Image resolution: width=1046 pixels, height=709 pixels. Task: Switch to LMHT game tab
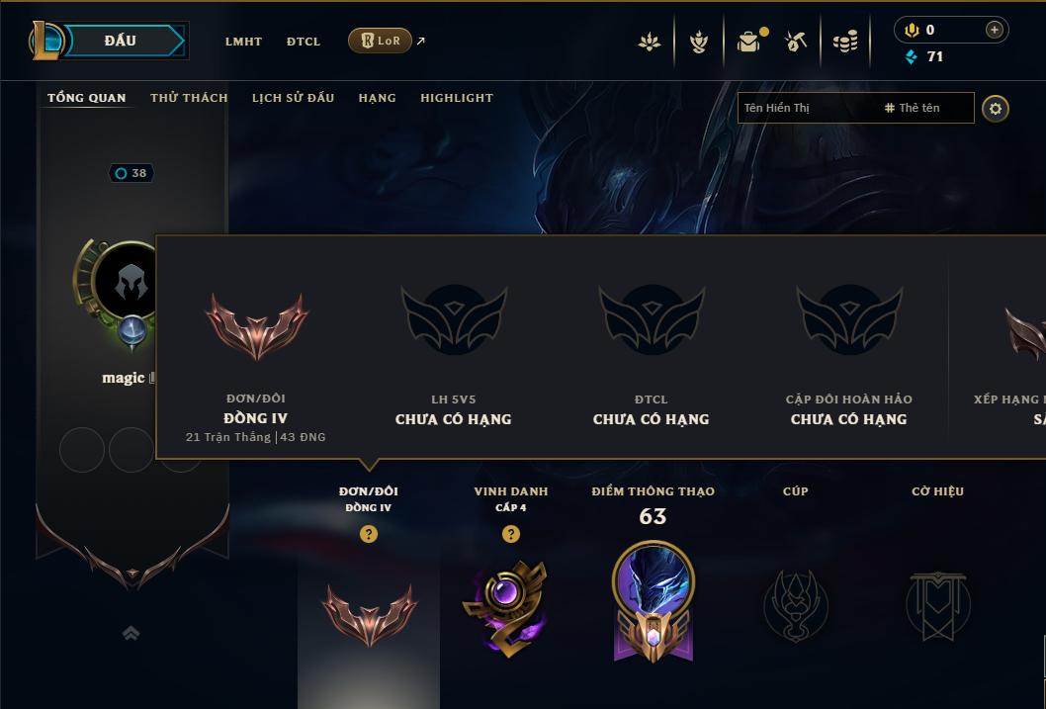(x=243, y=42)
